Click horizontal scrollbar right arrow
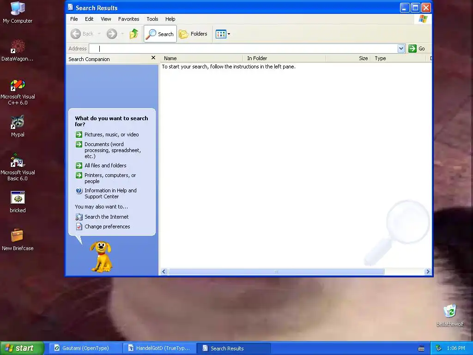The width and height of the screenshot is (473, 355). tap(428, 272)
